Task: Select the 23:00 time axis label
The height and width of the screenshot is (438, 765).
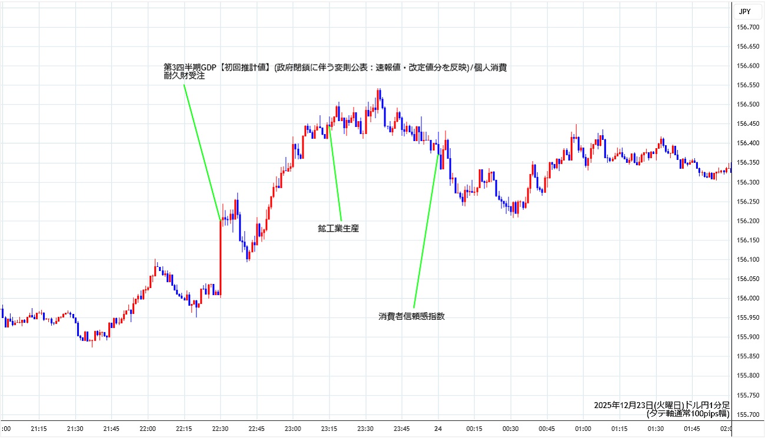Action: click(292, 429)
